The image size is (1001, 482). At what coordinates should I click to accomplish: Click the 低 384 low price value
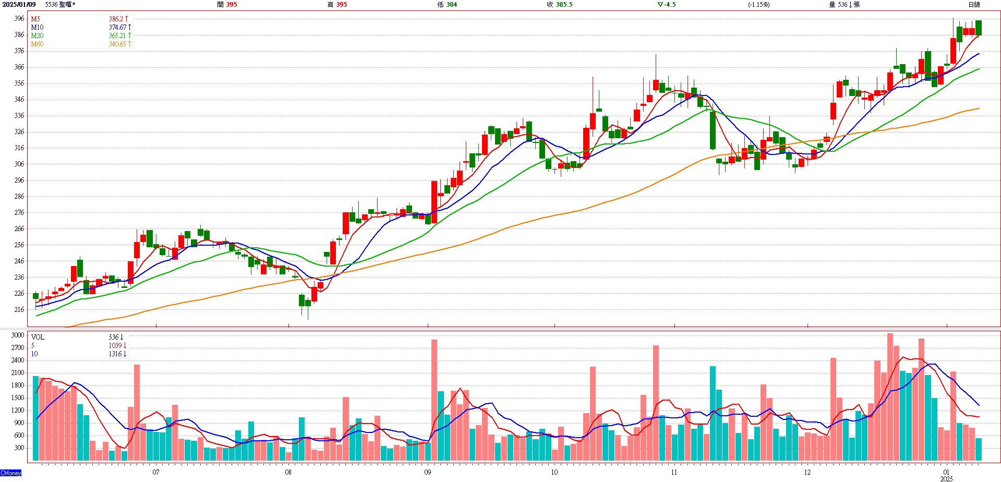447,5
